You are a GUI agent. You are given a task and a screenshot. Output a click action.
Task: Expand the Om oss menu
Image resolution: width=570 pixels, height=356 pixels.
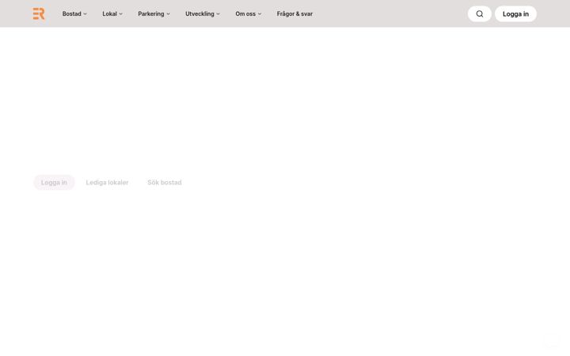click(x=249, y=13)
